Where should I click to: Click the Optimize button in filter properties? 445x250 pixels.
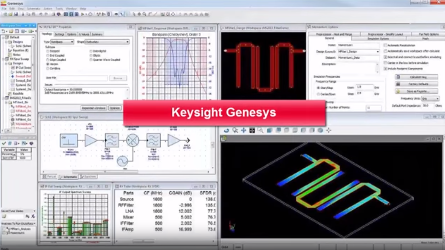(x=115, y=108)
